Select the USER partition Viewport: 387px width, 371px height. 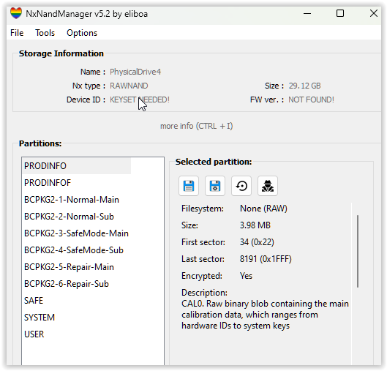point(77,334)
